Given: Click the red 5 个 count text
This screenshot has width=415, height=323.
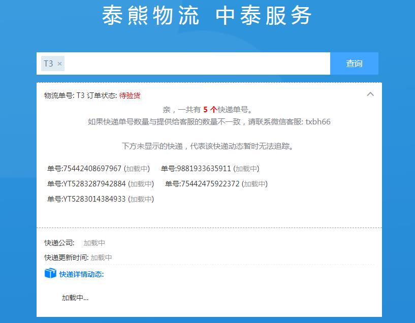Looking at the screenshot, I should point(210,110).
